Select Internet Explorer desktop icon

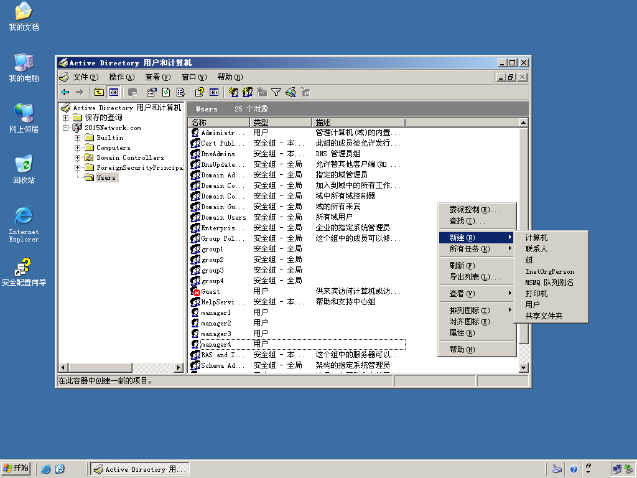[x=24, y=224]
